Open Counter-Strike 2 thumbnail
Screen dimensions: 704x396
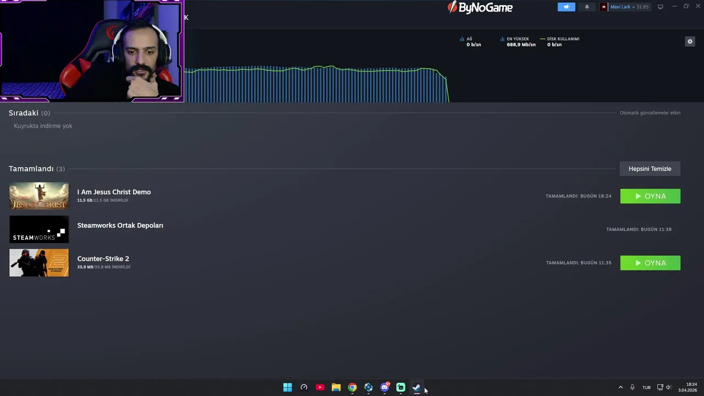click(39, 262)
